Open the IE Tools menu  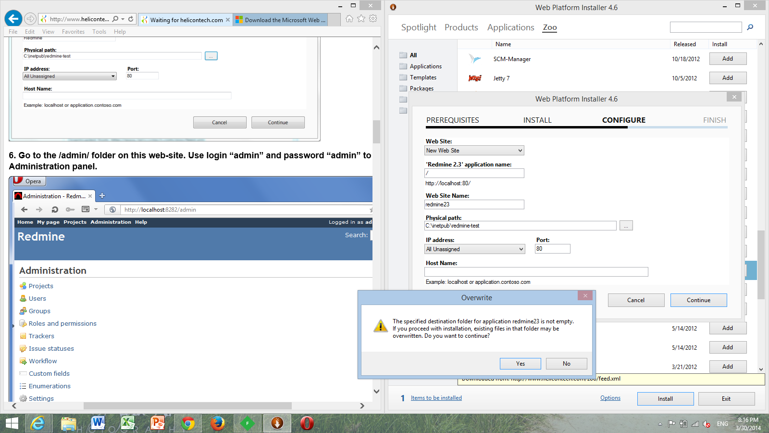(x=99, y=32)
